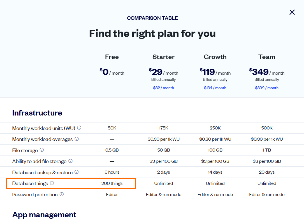Click the App management section heading
Screen dimensions: 304x224
click(x=44, y=215)
